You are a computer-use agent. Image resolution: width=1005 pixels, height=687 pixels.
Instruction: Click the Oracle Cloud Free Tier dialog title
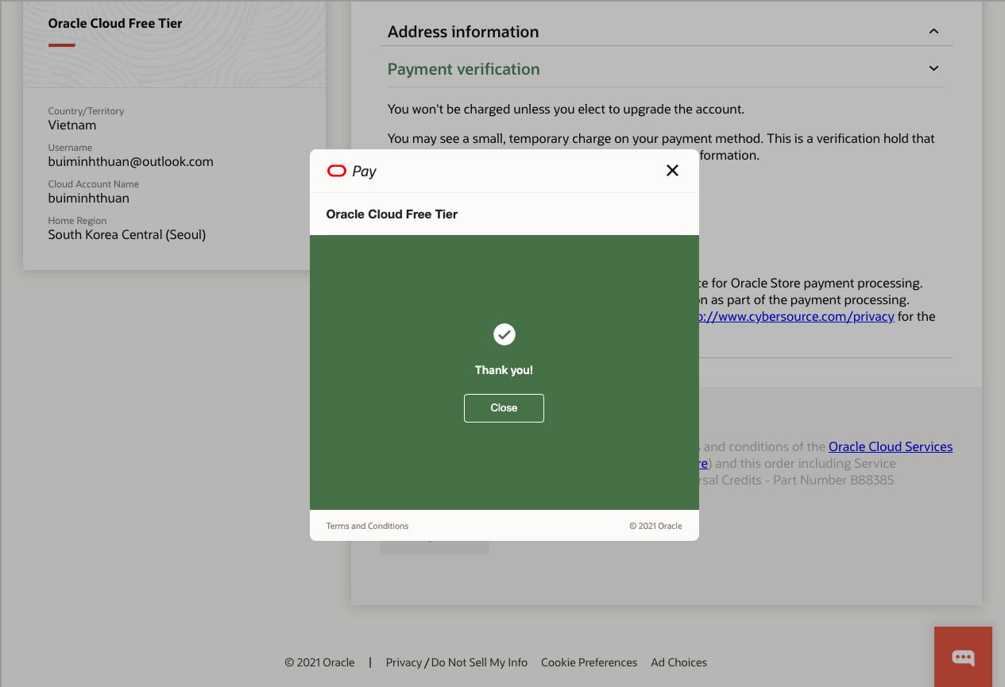tap(392, 214)
